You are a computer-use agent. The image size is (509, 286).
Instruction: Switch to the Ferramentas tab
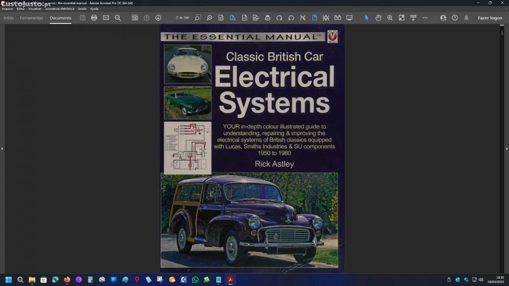pyautogui.click(x=31, y=18)
